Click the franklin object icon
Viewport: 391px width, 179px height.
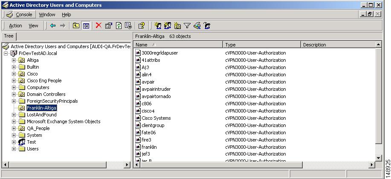[138, 147]
